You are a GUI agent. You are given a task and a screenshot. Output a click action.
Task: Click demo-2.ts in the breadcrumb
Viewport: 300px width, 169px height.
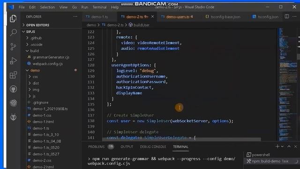(115, 25)
